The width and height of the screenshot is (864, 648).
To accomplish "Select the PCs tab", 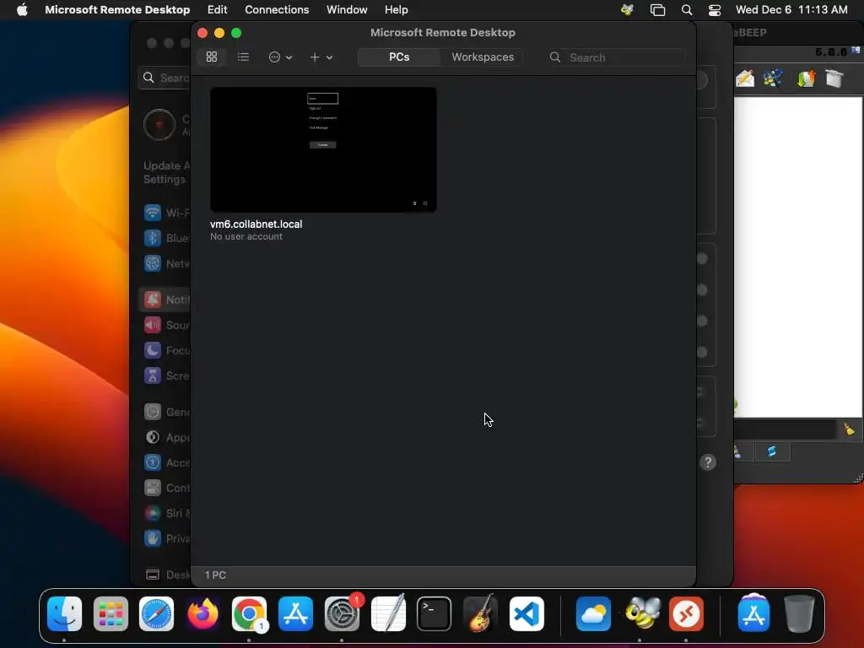I will tap(399, 57).
